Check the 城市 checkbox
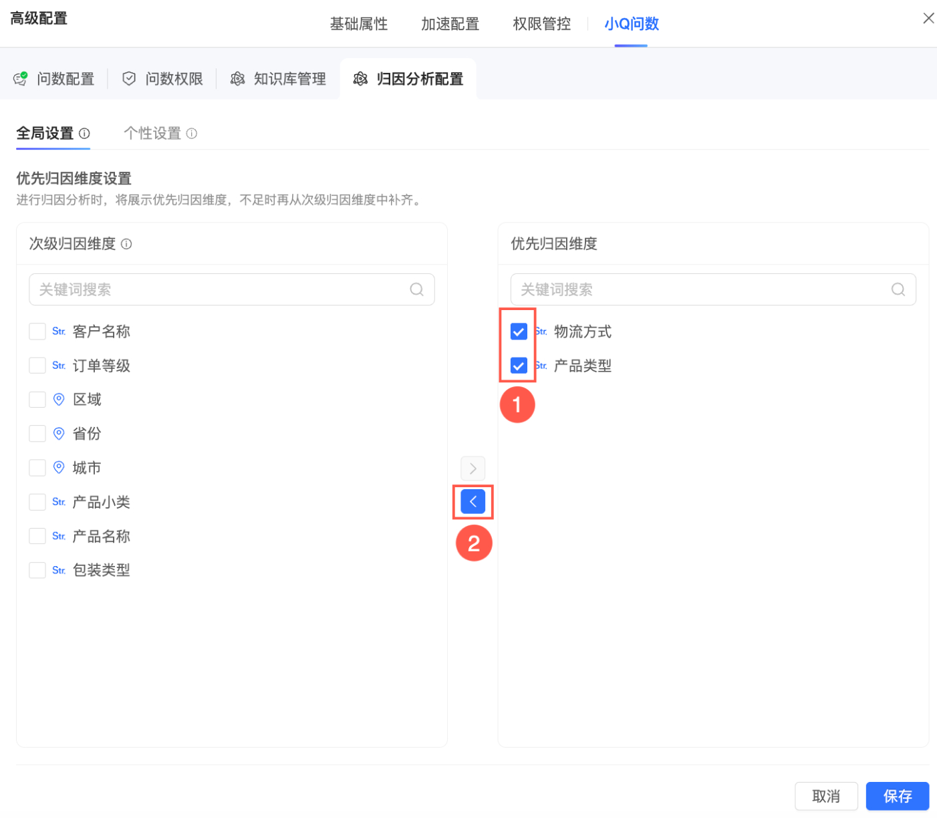The width and height of the screenshot is (937, 818). tap(37, 468)
